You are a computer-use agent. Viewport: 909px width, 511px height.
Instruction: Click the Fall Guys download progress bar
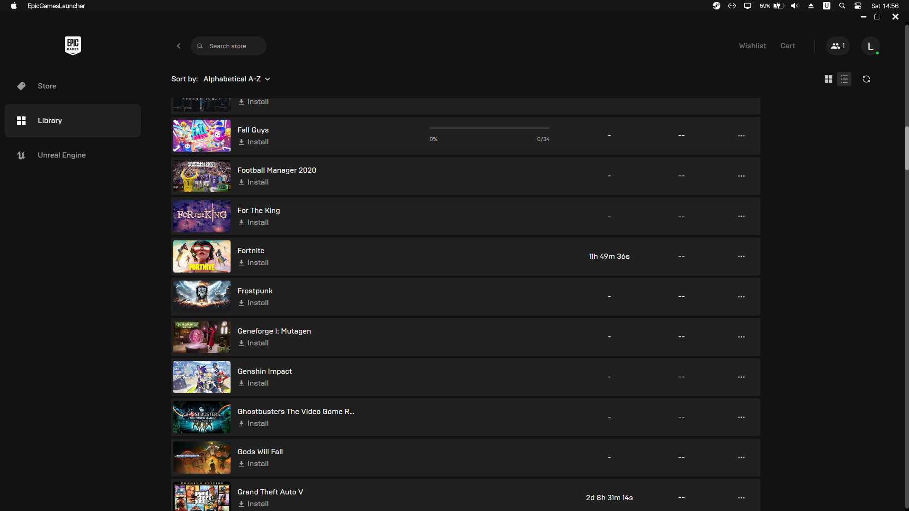489,128
